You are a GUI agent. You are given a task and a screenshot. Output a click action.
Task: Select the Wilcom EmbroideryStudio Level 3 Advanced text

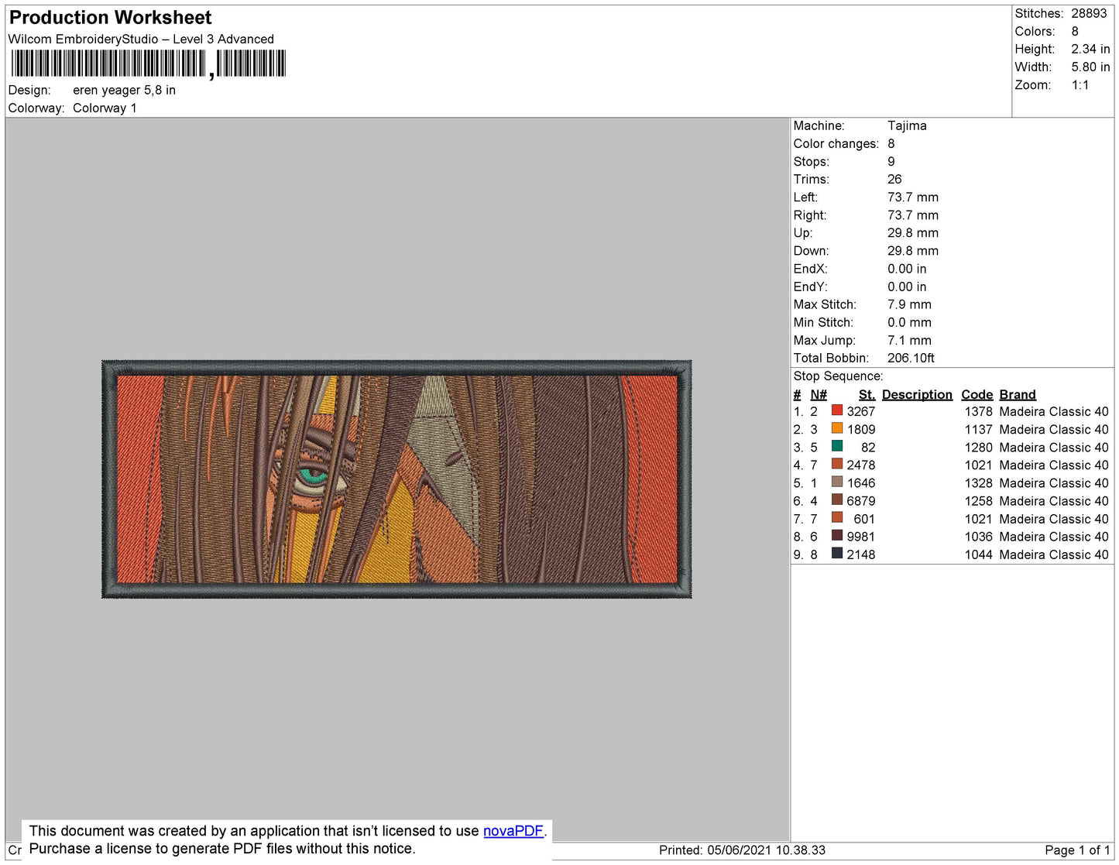coord(141,39)
